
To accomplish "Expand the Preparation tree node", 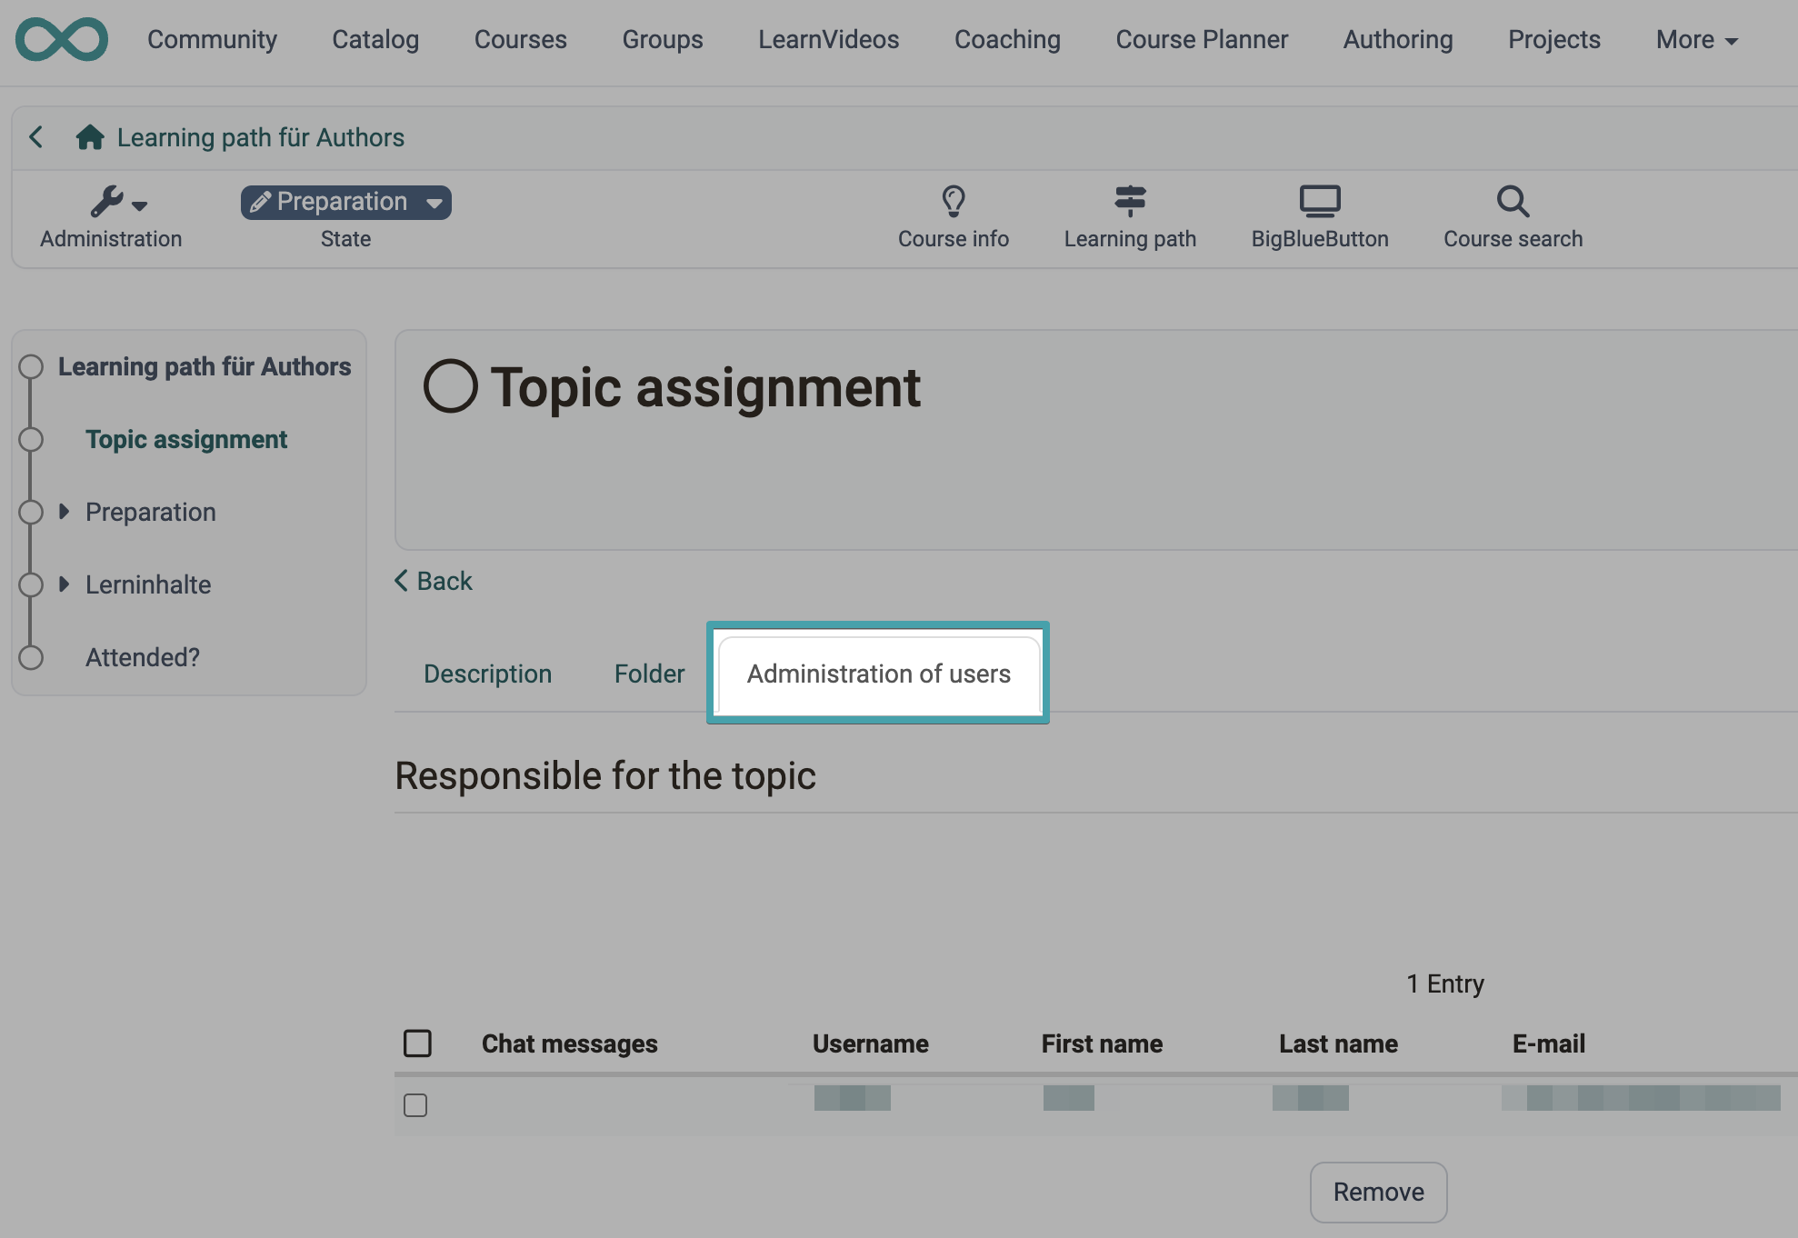I will [x=64, y=512].
